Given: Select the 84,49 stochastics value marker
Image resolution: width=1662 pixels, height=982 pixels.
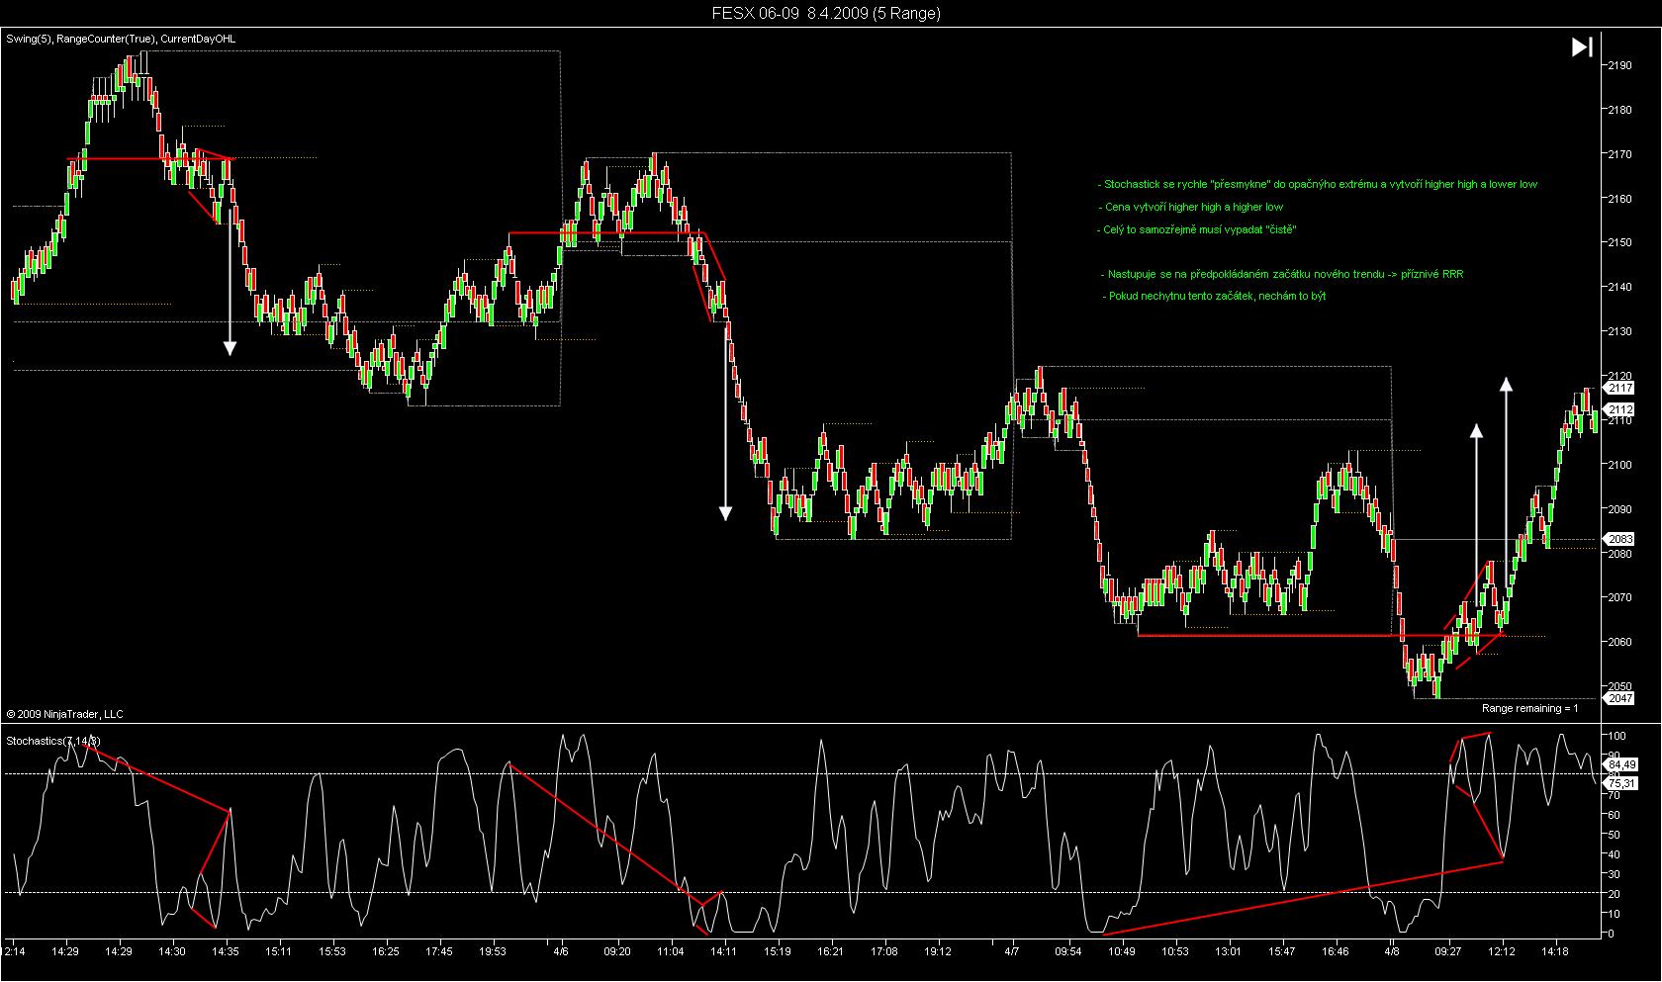Looking at the screenshot, I should [1621, 764].
